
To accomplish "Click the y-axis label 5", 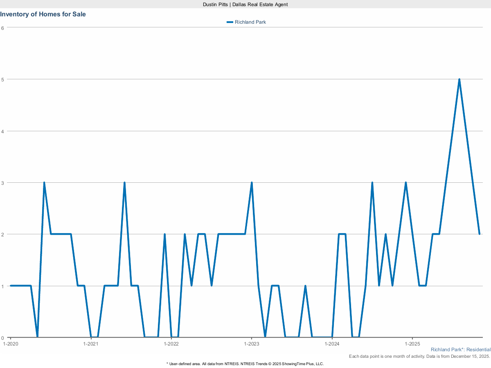I will [x=2, y=79].
